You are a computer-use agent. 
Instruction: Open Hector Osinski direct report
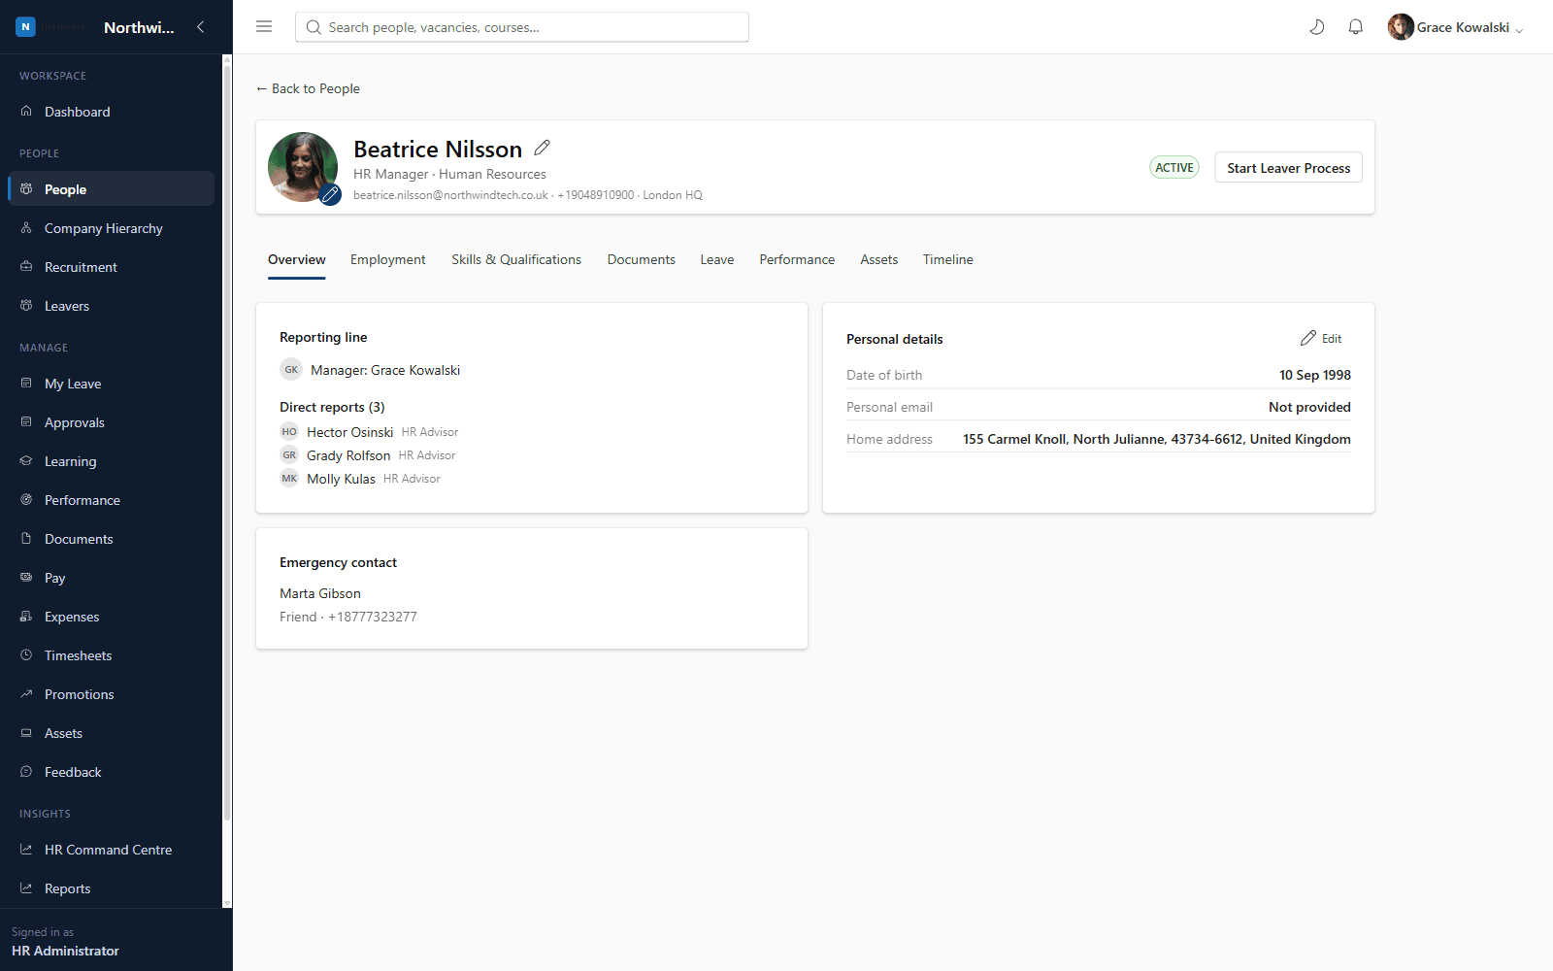point(350,432)
